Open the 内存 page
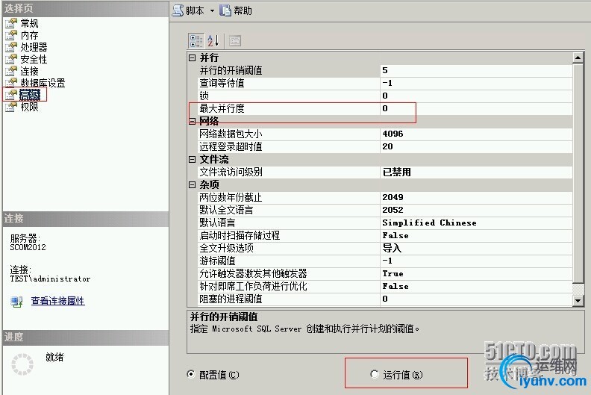Screen dimensions: 591x395 click(x=29, y=35)
